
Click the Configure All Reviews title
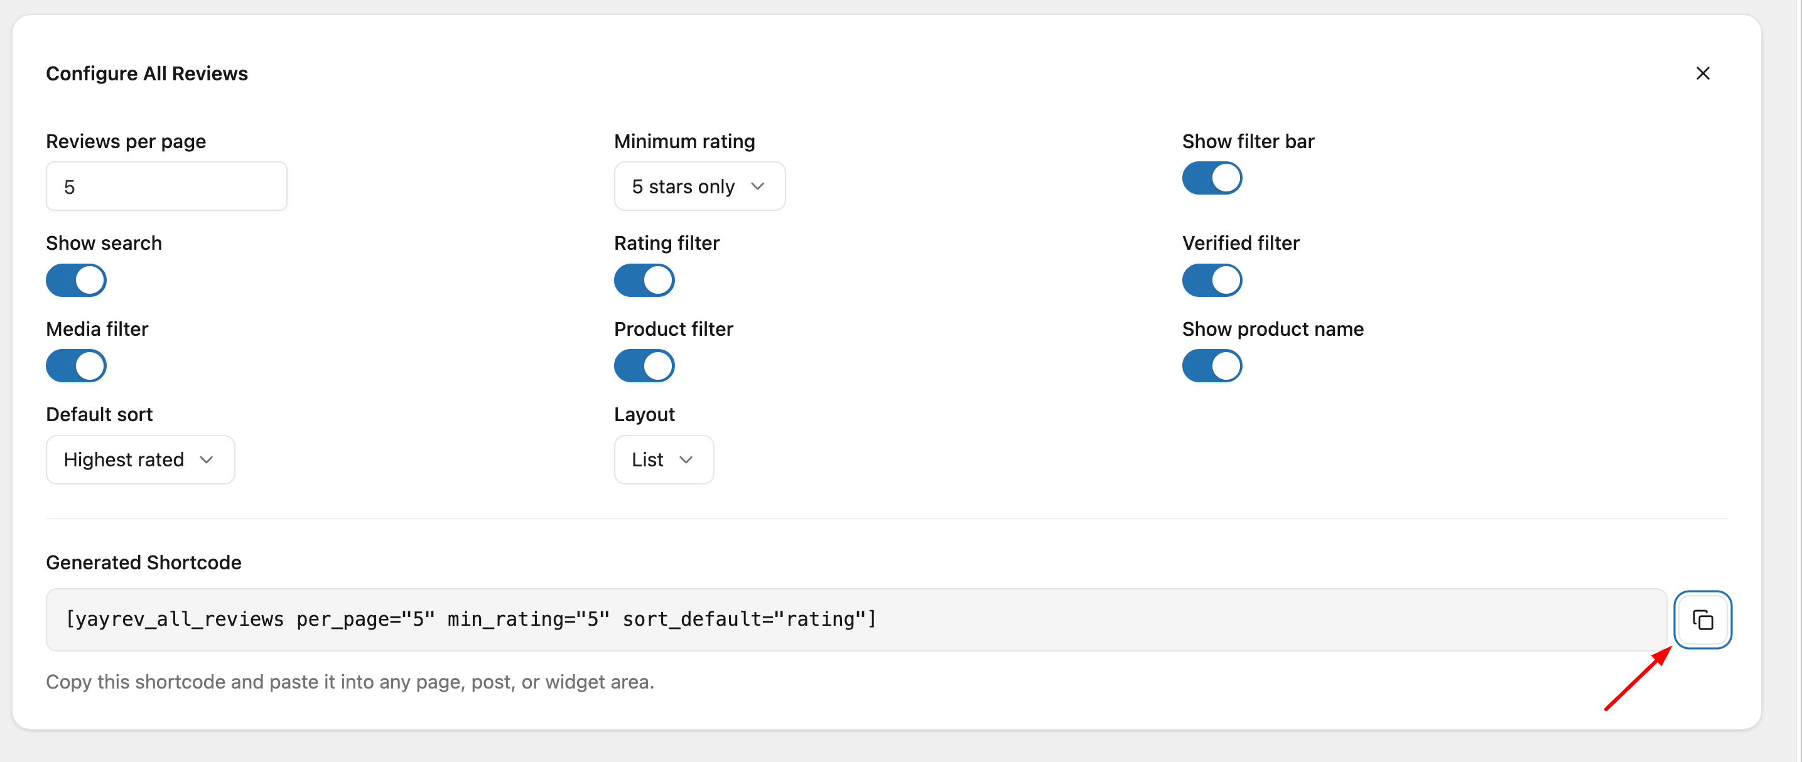point(147,73)
